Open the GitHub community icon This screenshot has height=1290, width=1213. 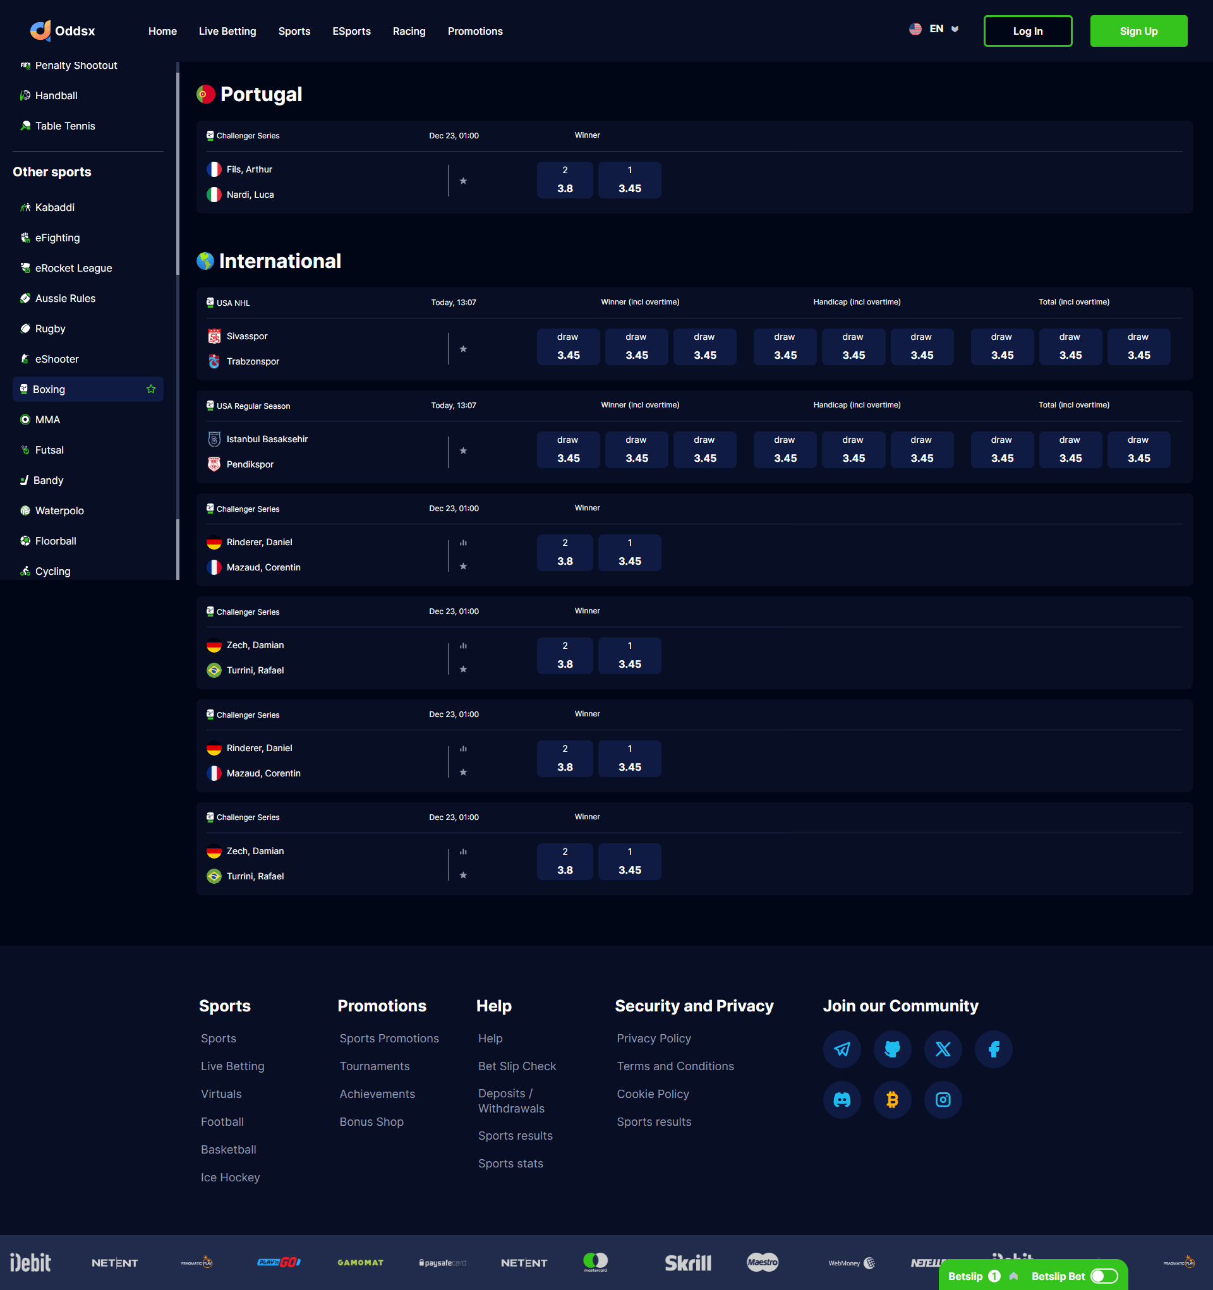[891, 1049]
